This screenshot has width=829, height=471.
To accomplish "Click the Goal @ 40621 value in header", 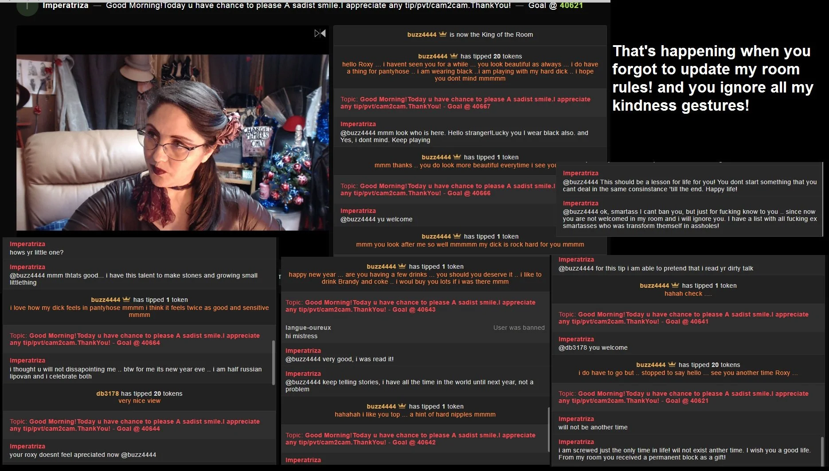I will click(571, 5).
